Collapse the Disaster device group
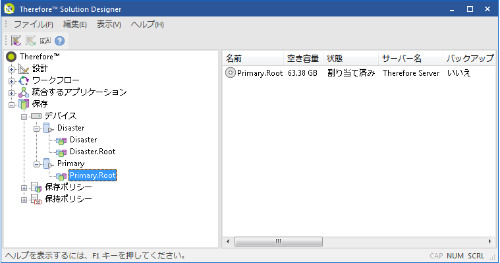The width and height of the screenshot is (500, 263). pos(37,129)
